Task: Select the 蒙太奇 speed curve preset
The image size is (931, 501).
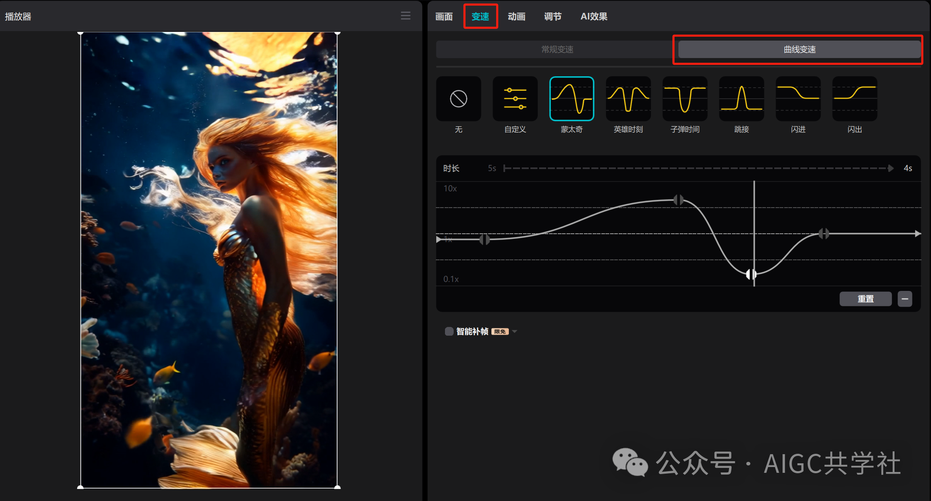Action: tap(571, 99)
